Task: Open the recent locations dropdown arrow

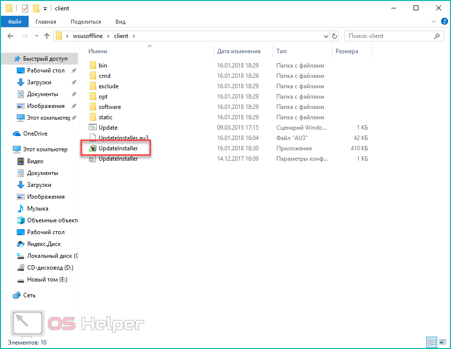Action: coord(37,36)
